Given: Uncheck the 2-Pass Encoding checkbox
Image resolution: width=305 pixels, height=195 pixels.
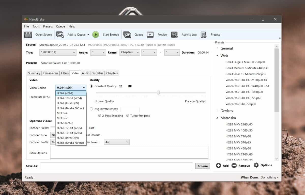Looking at the screenshot, I should pyautogui.click(x=99, y=116).
